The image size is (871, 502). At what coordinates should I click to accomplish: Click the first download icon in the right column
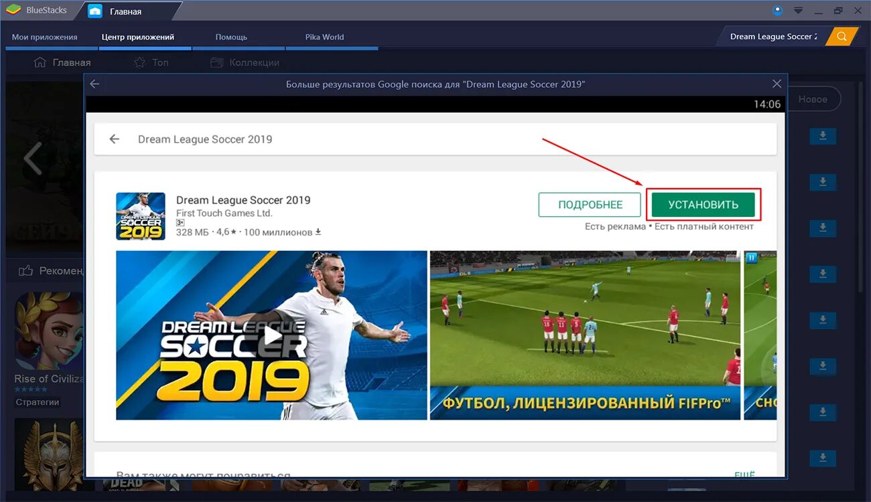tap(823, 137)
